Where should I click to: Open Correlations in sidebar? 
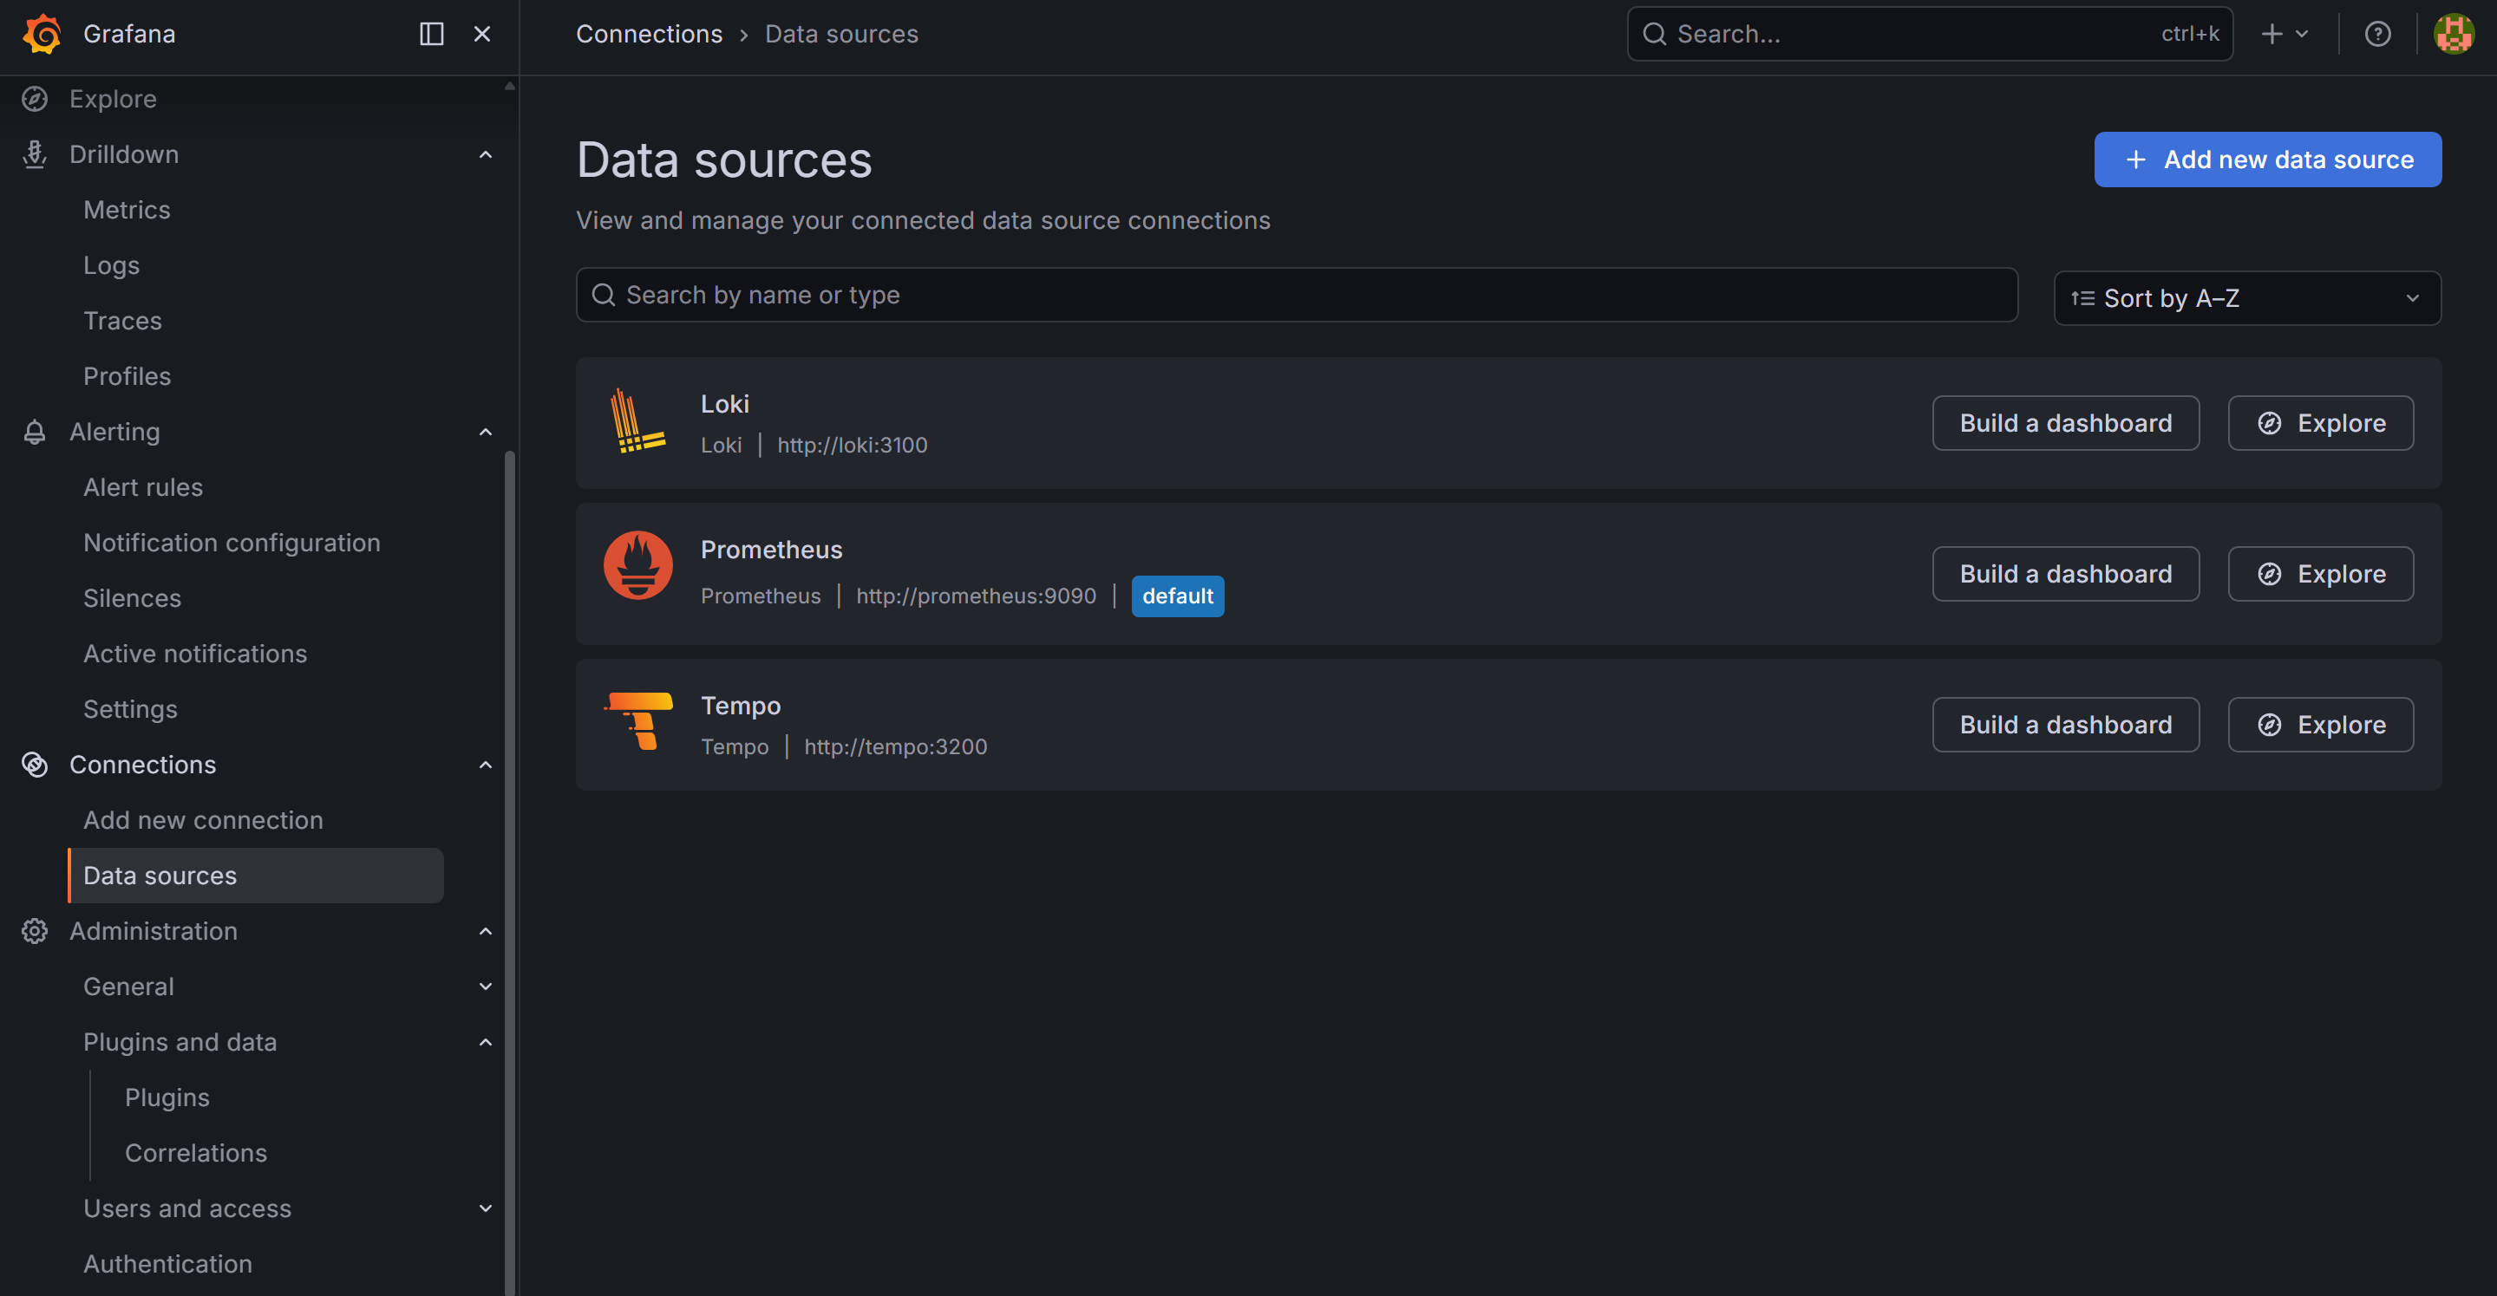click(196, 1153)
